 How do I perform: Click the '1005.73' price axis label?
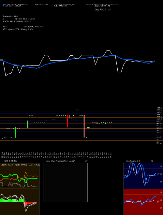(159, 119)
